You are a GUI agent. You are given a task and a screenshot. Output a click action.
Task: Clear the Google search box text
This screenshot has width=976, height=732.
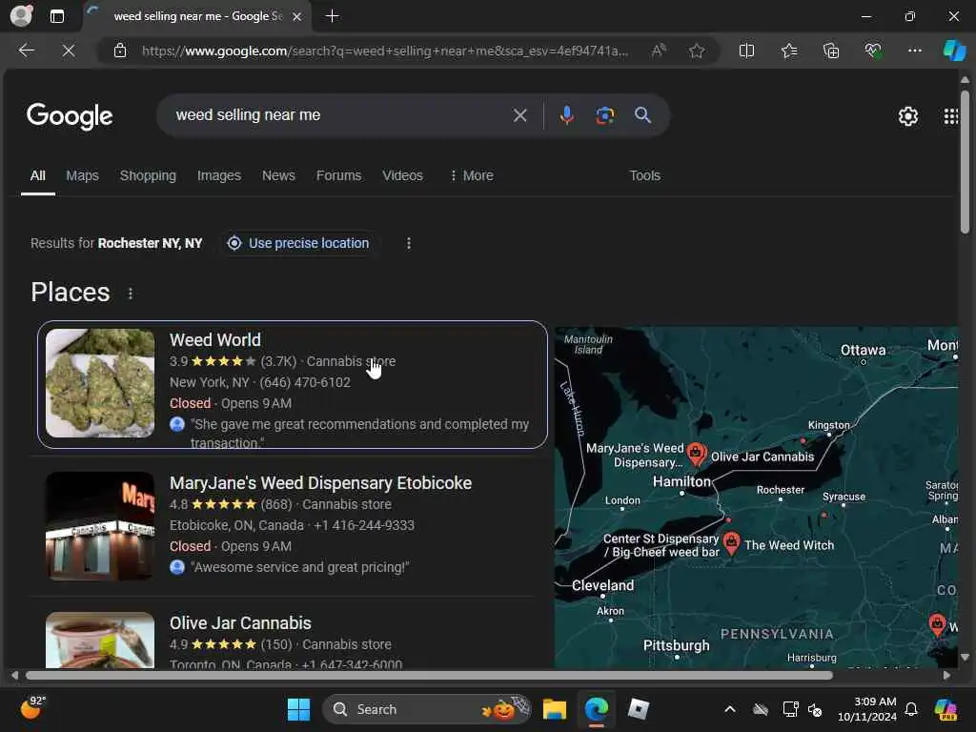[519, 115]
